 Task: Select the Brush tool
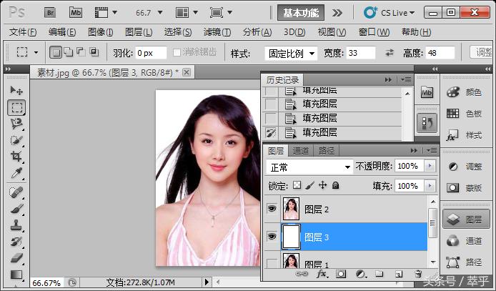click(16, 209)
